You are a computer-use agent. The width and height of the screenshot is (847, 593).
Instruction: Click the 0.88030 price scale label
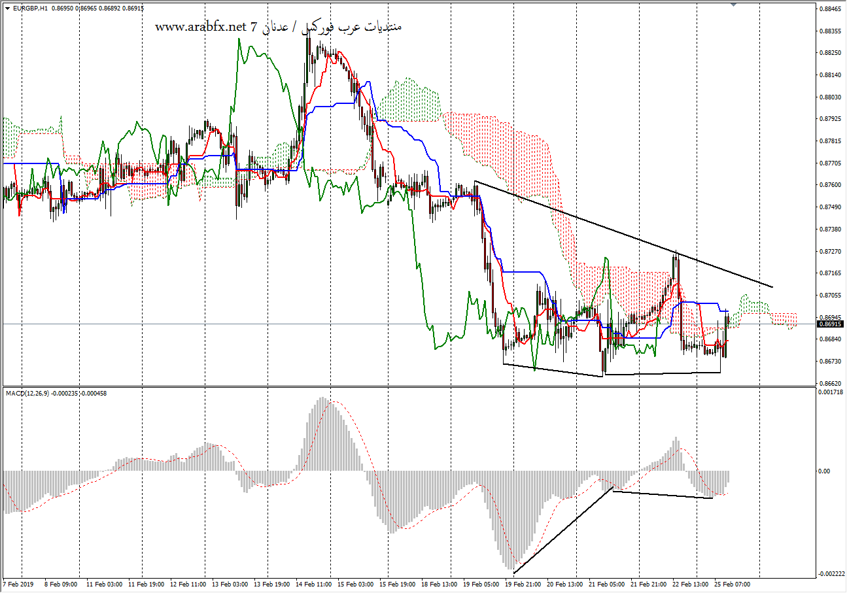[x=830, y=97]
